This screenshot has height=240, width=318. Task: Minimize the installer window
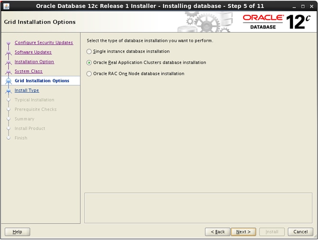pyautogui.click(x=294, y=6)
